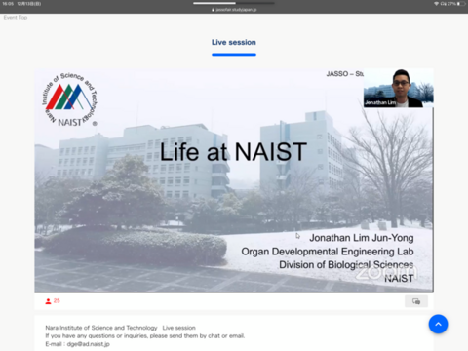
Task: Click the Jonathan Lim webcam thumbnail
Action: pos(398,88)
